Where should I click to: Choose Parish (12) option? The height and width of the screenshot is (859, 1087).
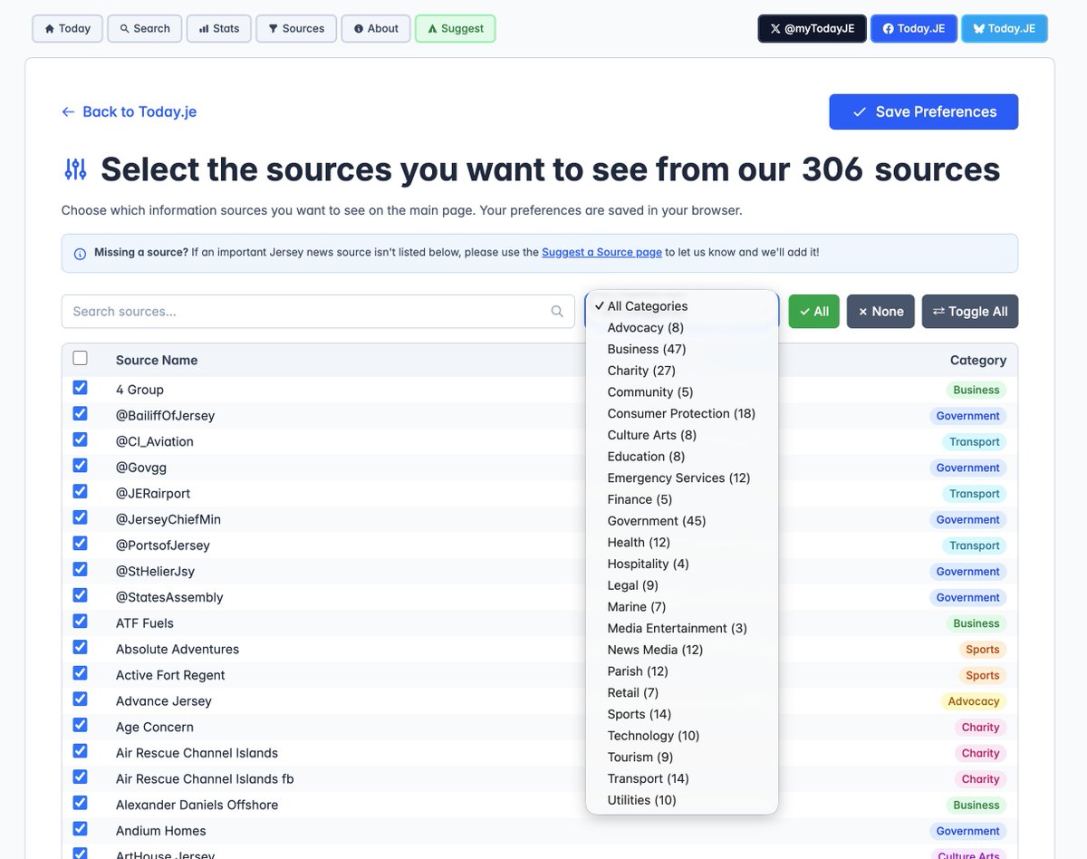pyautogui.click(x=681, y=671)
